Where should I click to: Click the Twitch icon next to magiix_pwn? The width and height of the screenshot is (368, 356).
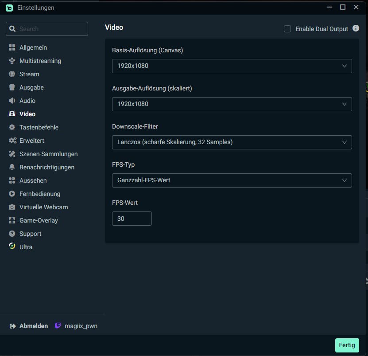58,326
